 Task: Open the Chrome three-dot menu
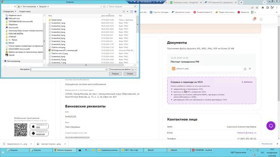point(277,8)
